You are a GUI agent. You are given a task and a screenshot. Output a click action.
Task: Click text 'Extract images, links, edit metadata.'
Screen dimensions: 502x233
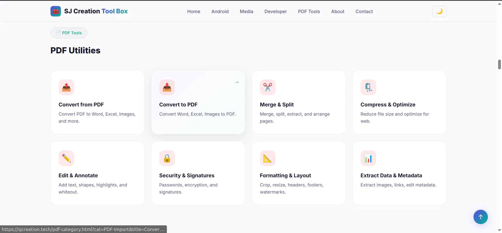pos(398,185)
